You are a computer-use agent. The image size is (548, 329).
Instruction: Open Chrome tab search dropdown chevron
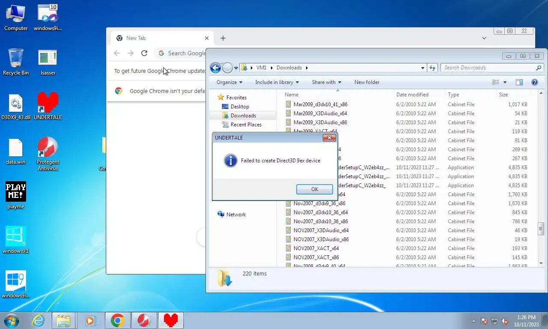pyautogui.click(x=484, y=38)
